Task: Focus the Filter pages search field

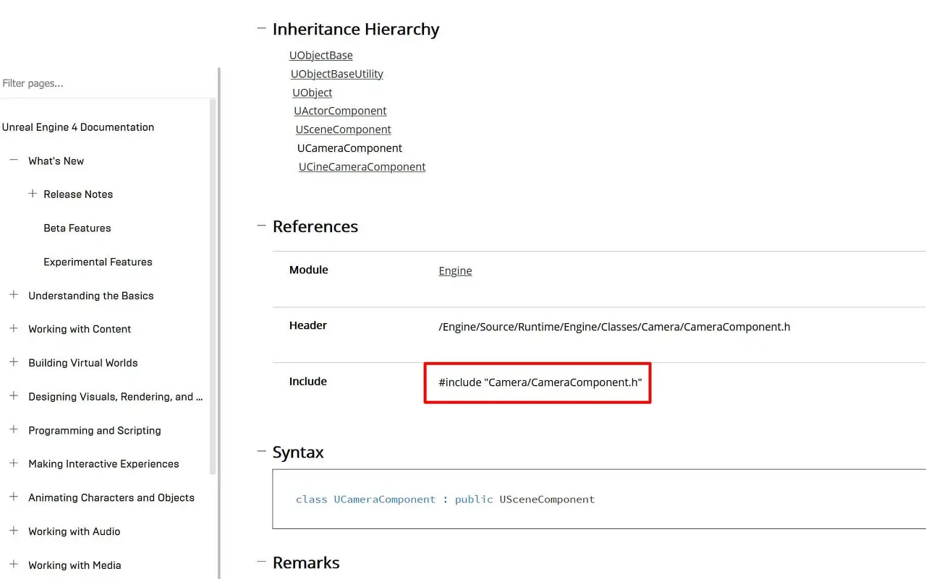Action: click(x=107, y=83)
